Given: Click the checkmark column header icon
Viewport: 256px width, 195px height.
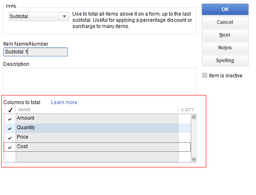Looking at the screenshot, I should click(x=10, y=110).
